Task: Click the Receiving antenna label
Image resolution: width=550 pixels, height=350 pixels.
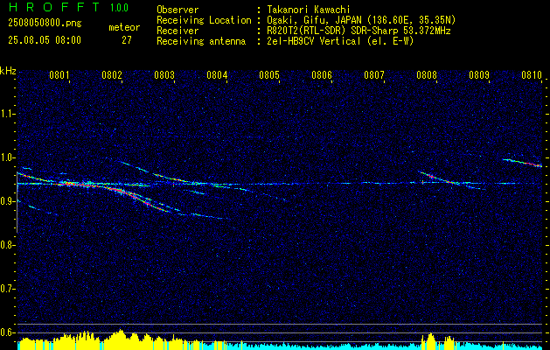Action: [201, 41]
